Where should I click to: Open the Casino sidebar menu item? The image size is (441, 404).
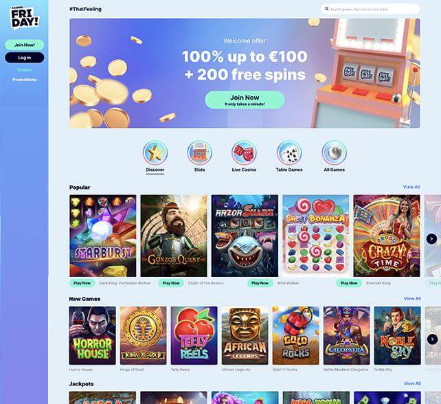tap(25, 70)
